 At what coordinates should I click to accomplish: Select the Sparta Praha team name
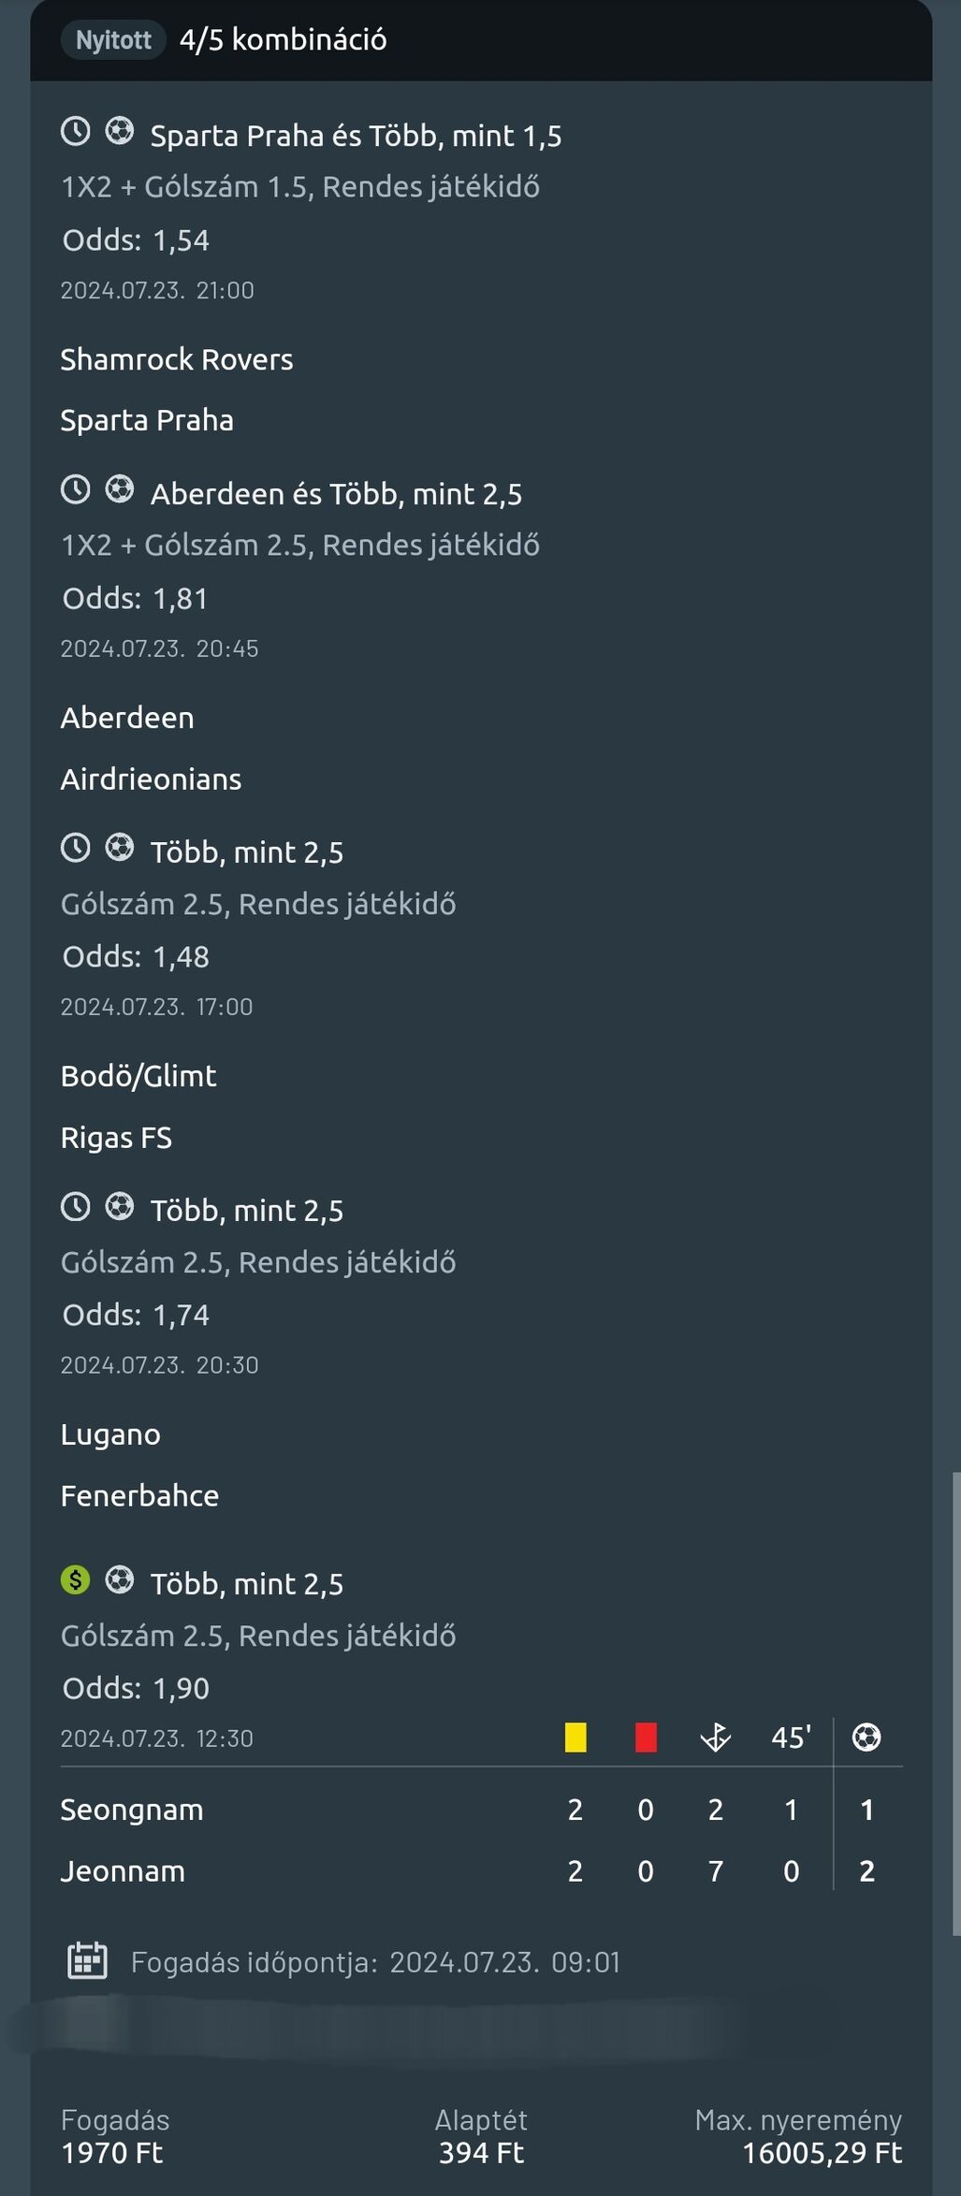coord(147,420)
